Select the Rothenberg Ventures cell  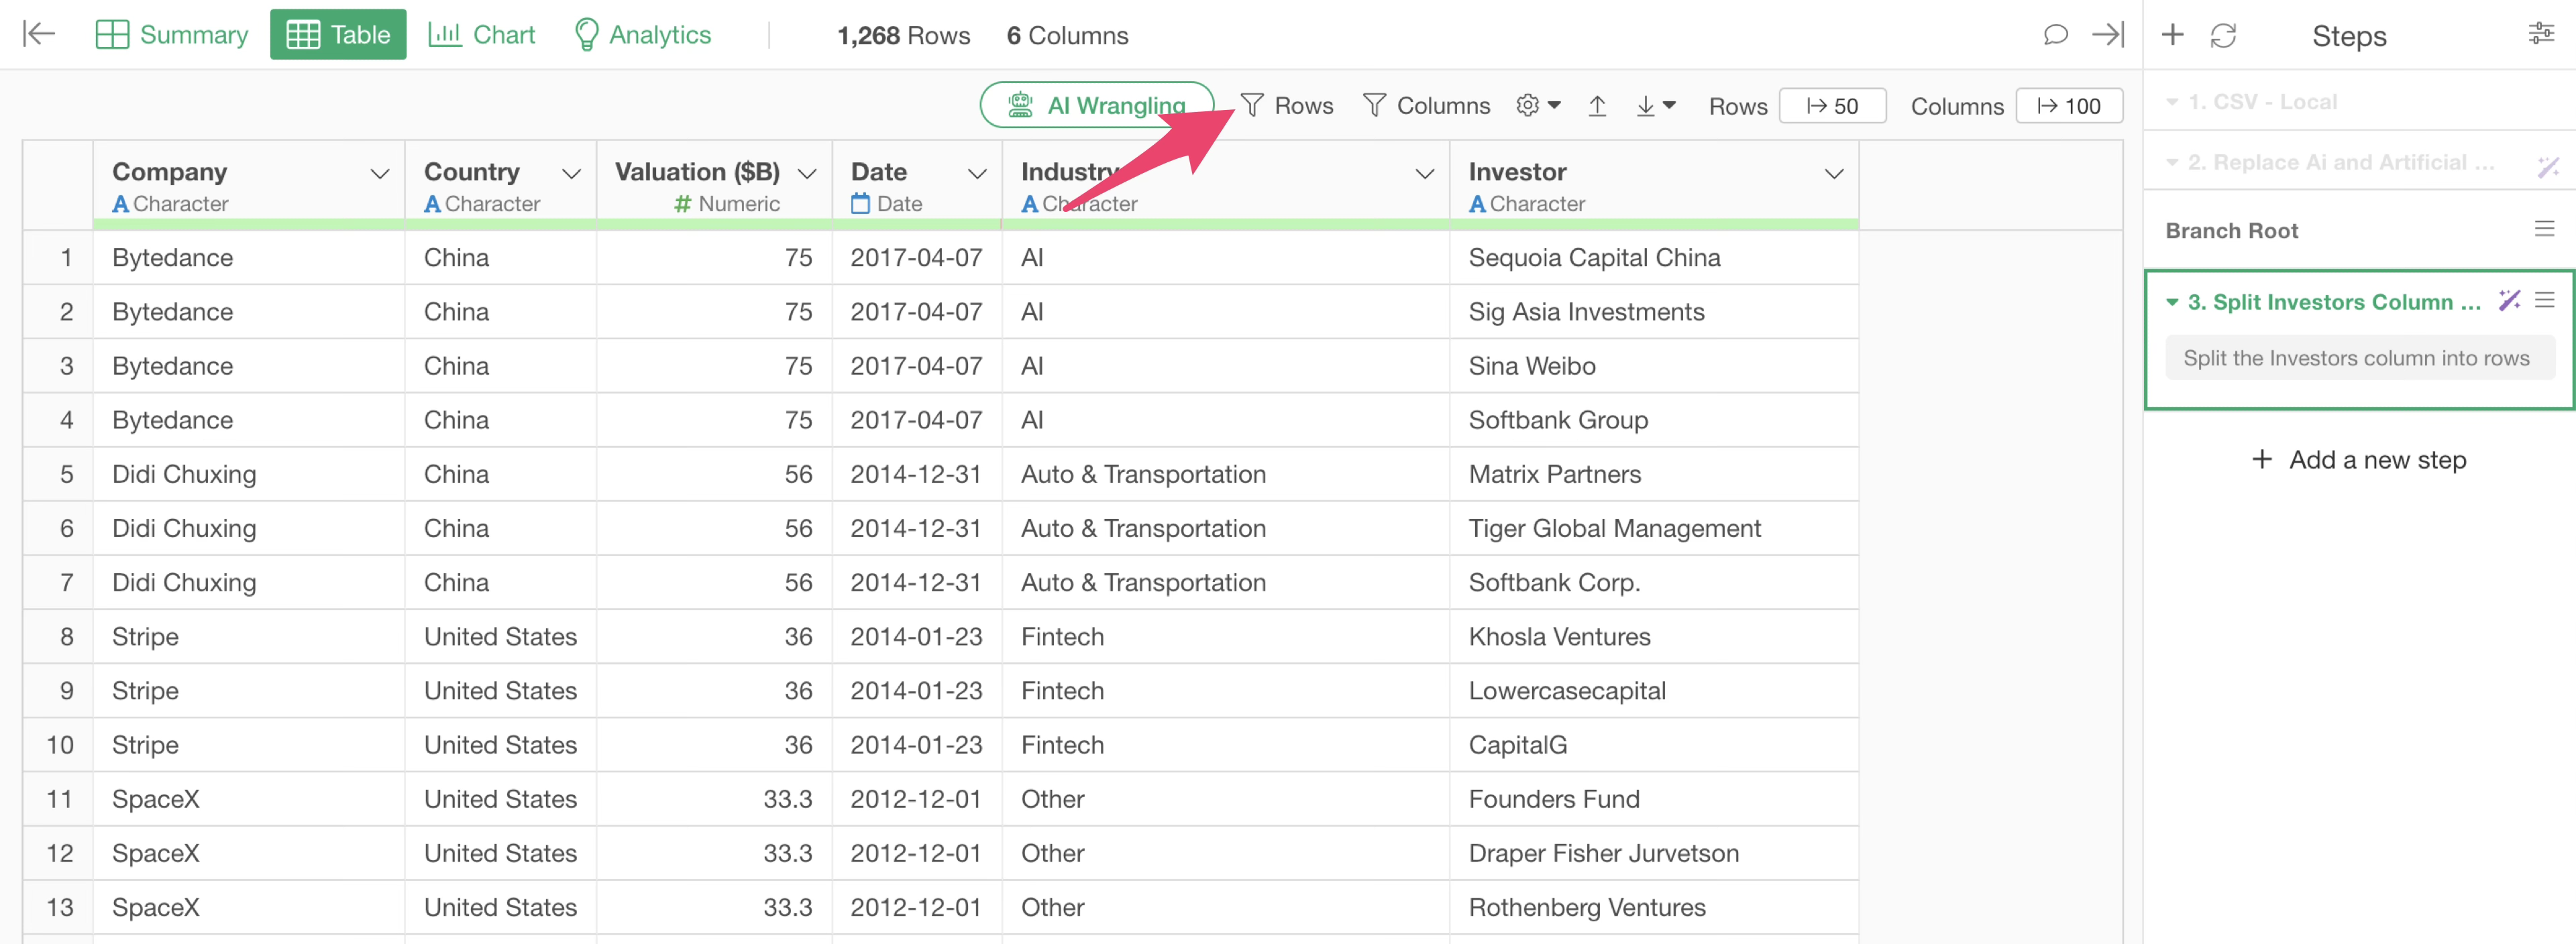tap(1654, 907)
